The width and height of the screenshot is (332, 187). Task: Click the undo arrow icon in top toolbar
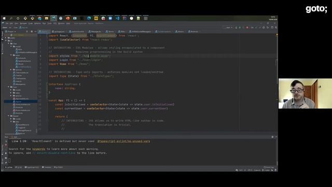pyautogui.click(x=268, y=28)
